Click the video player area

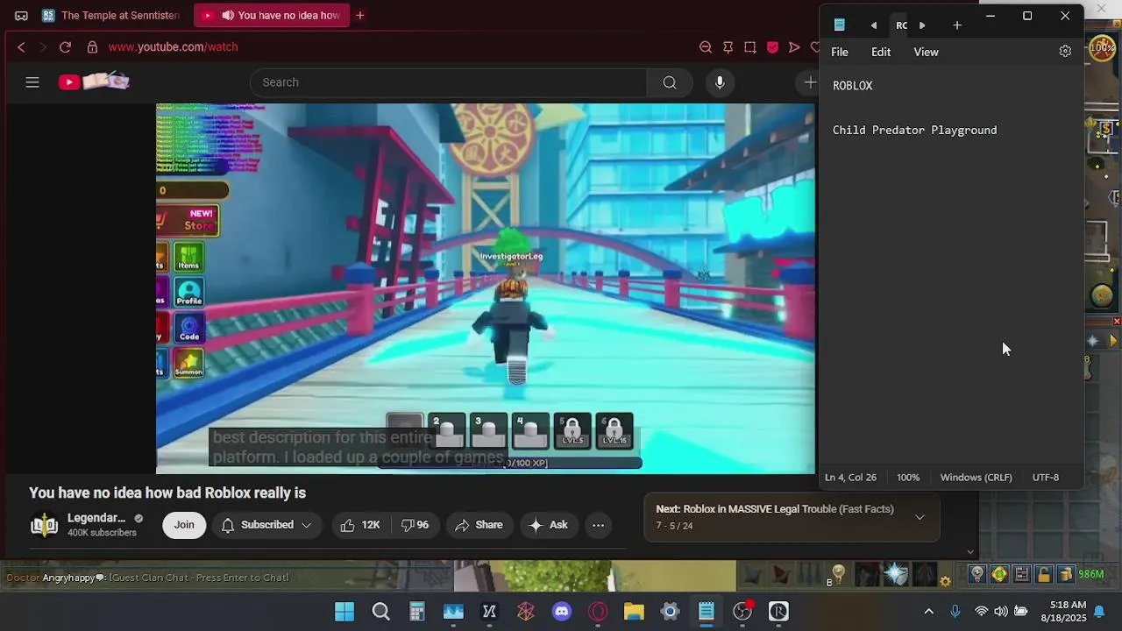pos(486,288)
